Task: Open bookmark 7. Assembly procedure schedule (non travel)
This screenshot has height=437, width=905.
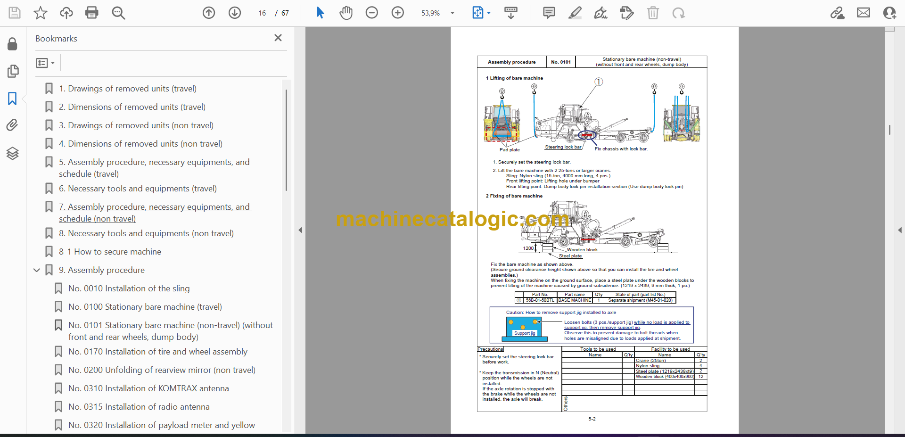Action: coord(155,213)
